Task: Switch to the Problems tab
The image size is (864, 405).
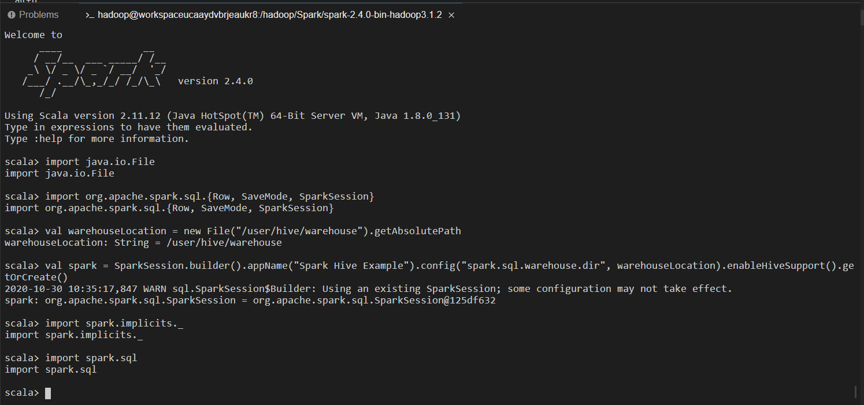Action: 34,15
